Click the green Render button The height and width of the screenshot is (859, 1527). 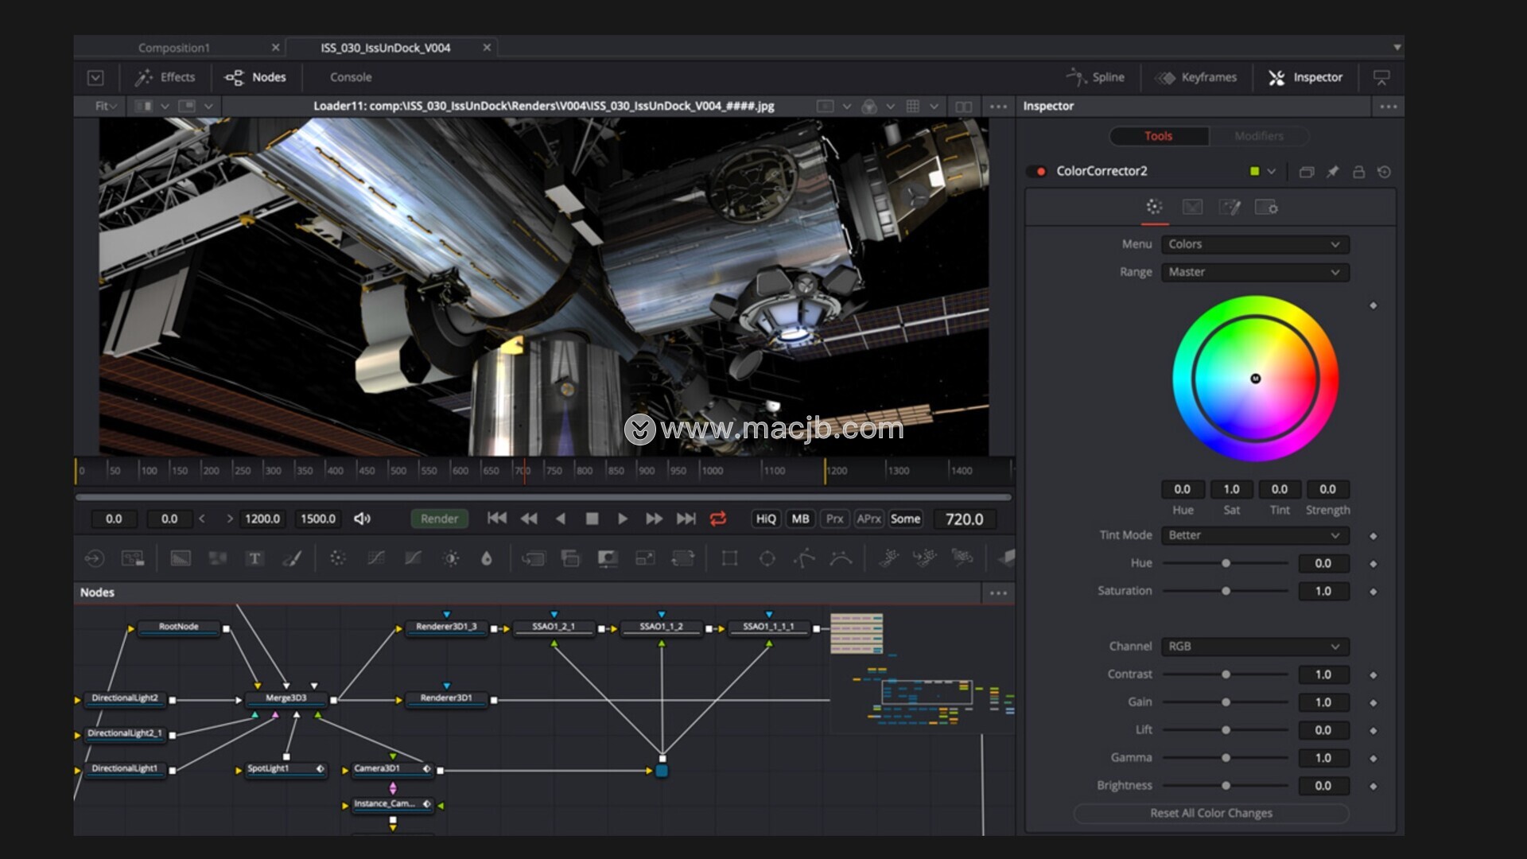point(439,519)
